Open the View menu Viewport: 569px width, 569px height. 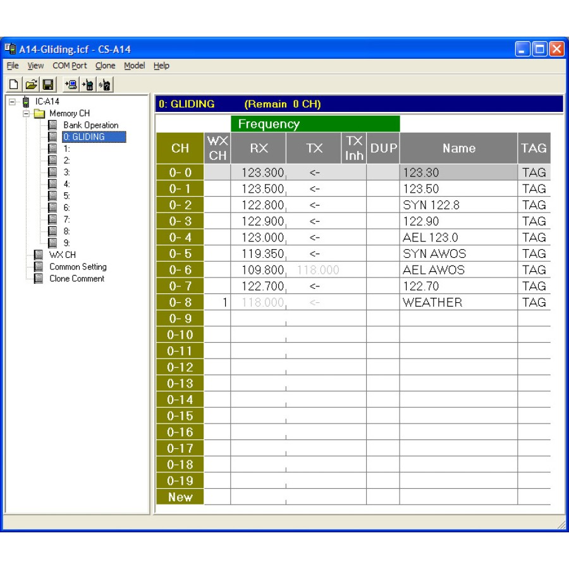35,66
